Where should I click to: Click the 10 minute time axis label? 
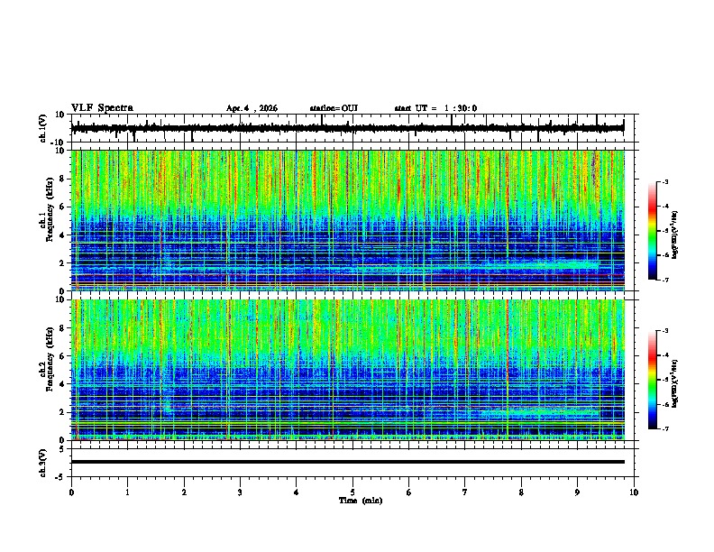coord(634,492)
